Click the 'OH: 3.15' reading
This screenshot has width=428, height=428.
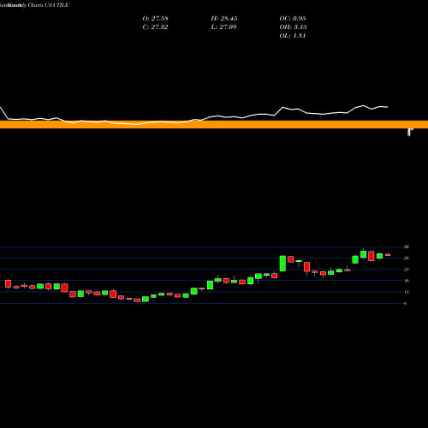(293, 27)
